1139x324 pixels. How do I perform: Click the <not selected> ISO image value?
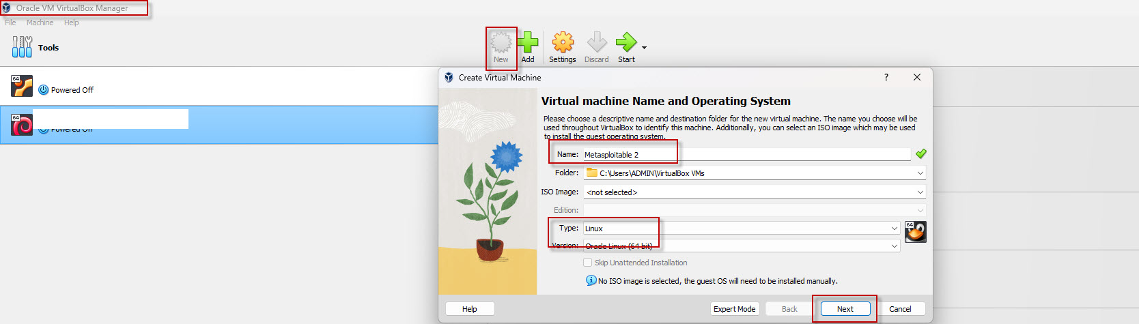pyautogui.click(x=612, y=192)
